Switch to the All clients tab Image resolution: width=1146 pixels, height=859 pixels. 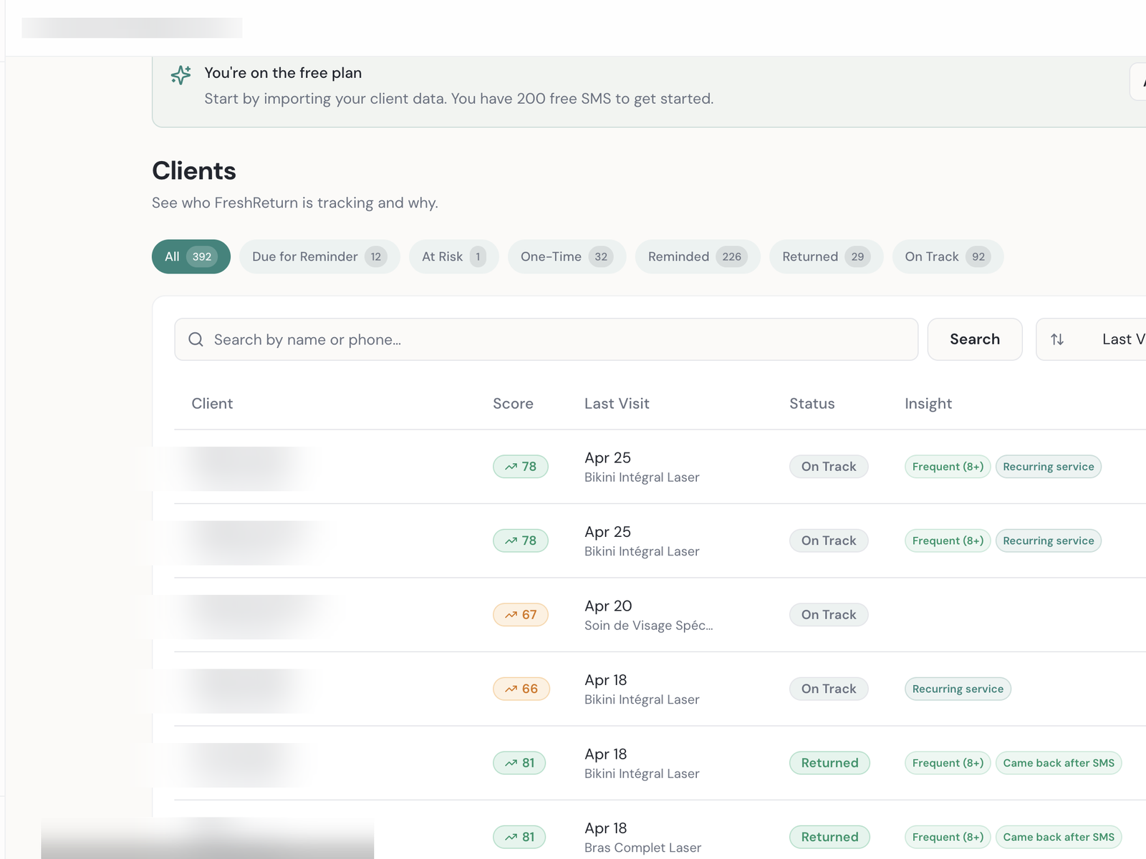[191, 256]
